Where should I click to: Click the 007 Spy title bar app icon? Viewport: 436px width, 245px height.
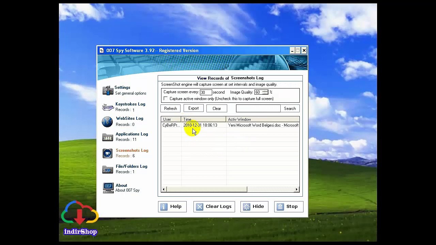(x=102, y=51)
